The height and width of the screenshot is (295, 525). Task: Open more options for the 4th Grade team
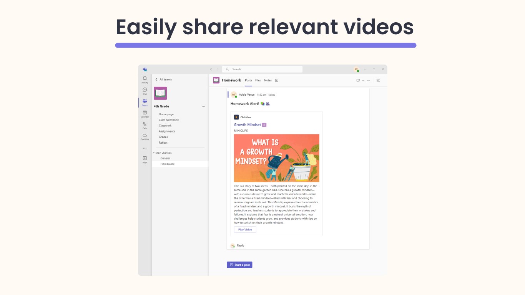pyautogui.click(x=204, y=106)
